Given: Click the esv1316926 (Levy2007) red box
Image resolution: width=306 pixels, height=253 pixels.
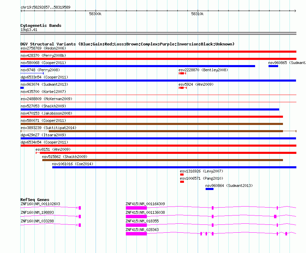Looking at the screenshot, I should 182,175.
